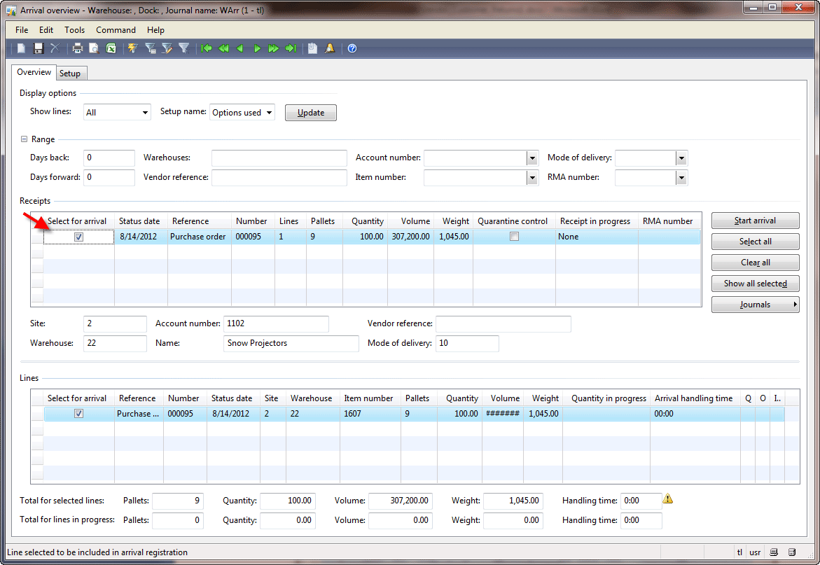Screen dimensions: 820x565
Task: Click the blue Help question mark icon
Action: pyautogui.click(x=352, y=48)
